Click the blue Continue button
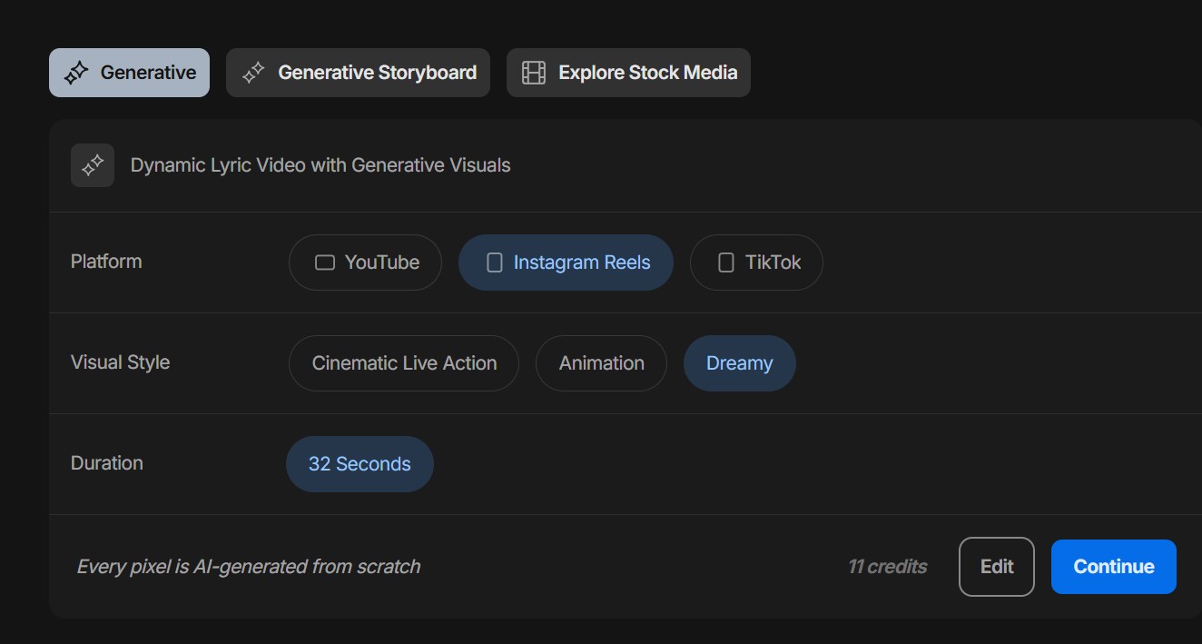1202x644 pixels. [x=1114, y=567]
